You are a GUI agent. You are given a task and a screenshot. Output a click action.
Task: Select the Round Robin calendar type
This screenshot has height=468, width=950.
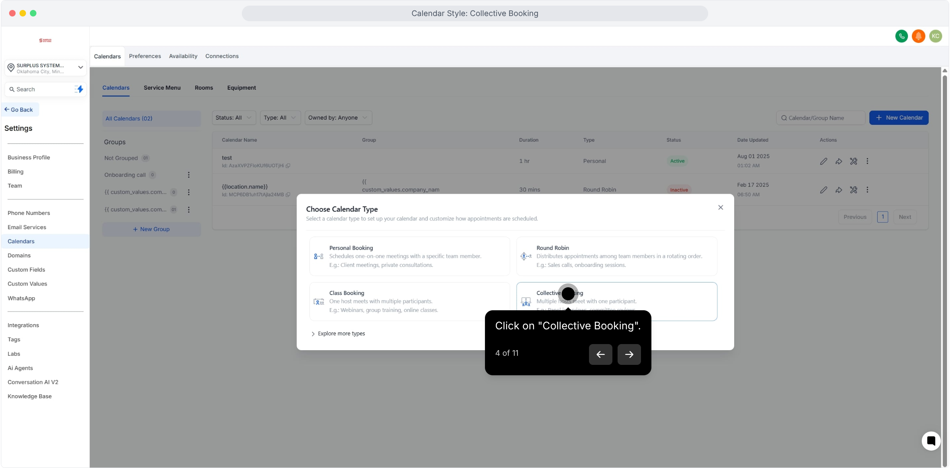tap(616, 256)
